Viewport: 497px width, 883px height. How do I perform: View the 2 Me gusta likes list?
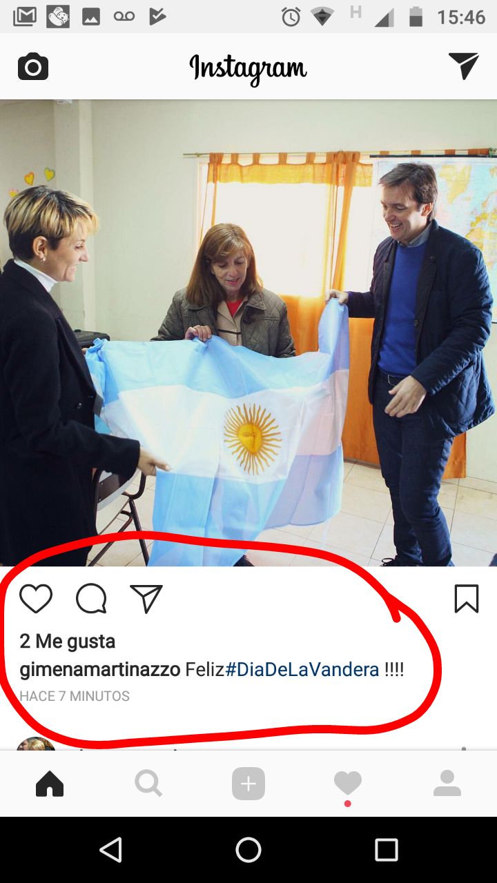click(x=68, y=642)
